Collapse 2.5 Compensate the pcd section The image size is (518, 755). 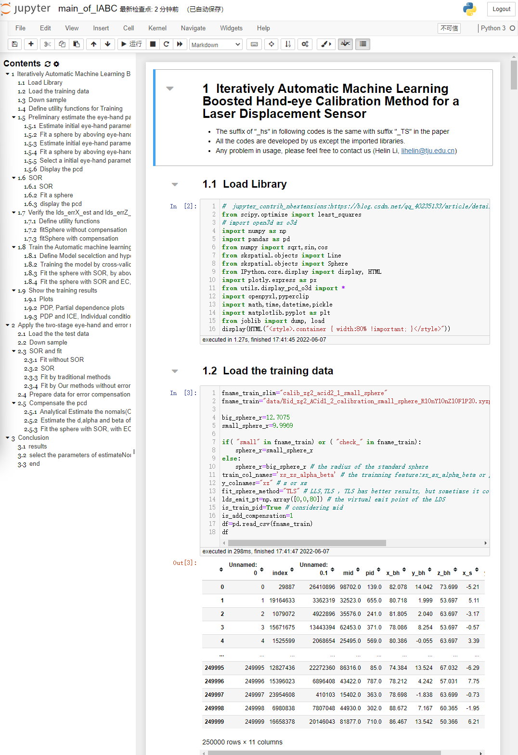pyautogui.click(x=13, y=403)
